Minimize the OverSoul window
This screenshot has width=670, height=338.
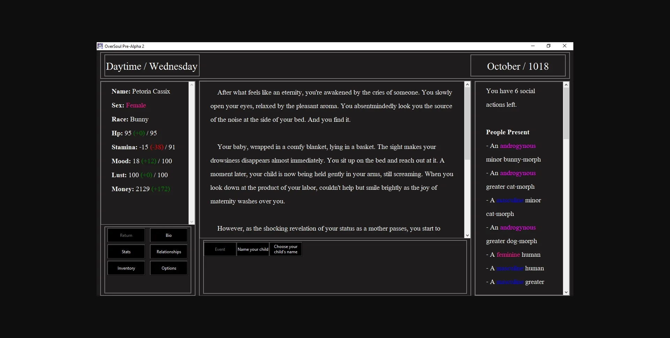pos(533,46)
